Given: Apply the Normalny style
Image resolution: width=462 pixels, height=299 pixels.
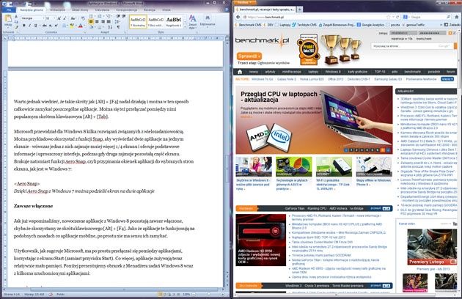Looking at the screenshot, I should pos(138,21).
